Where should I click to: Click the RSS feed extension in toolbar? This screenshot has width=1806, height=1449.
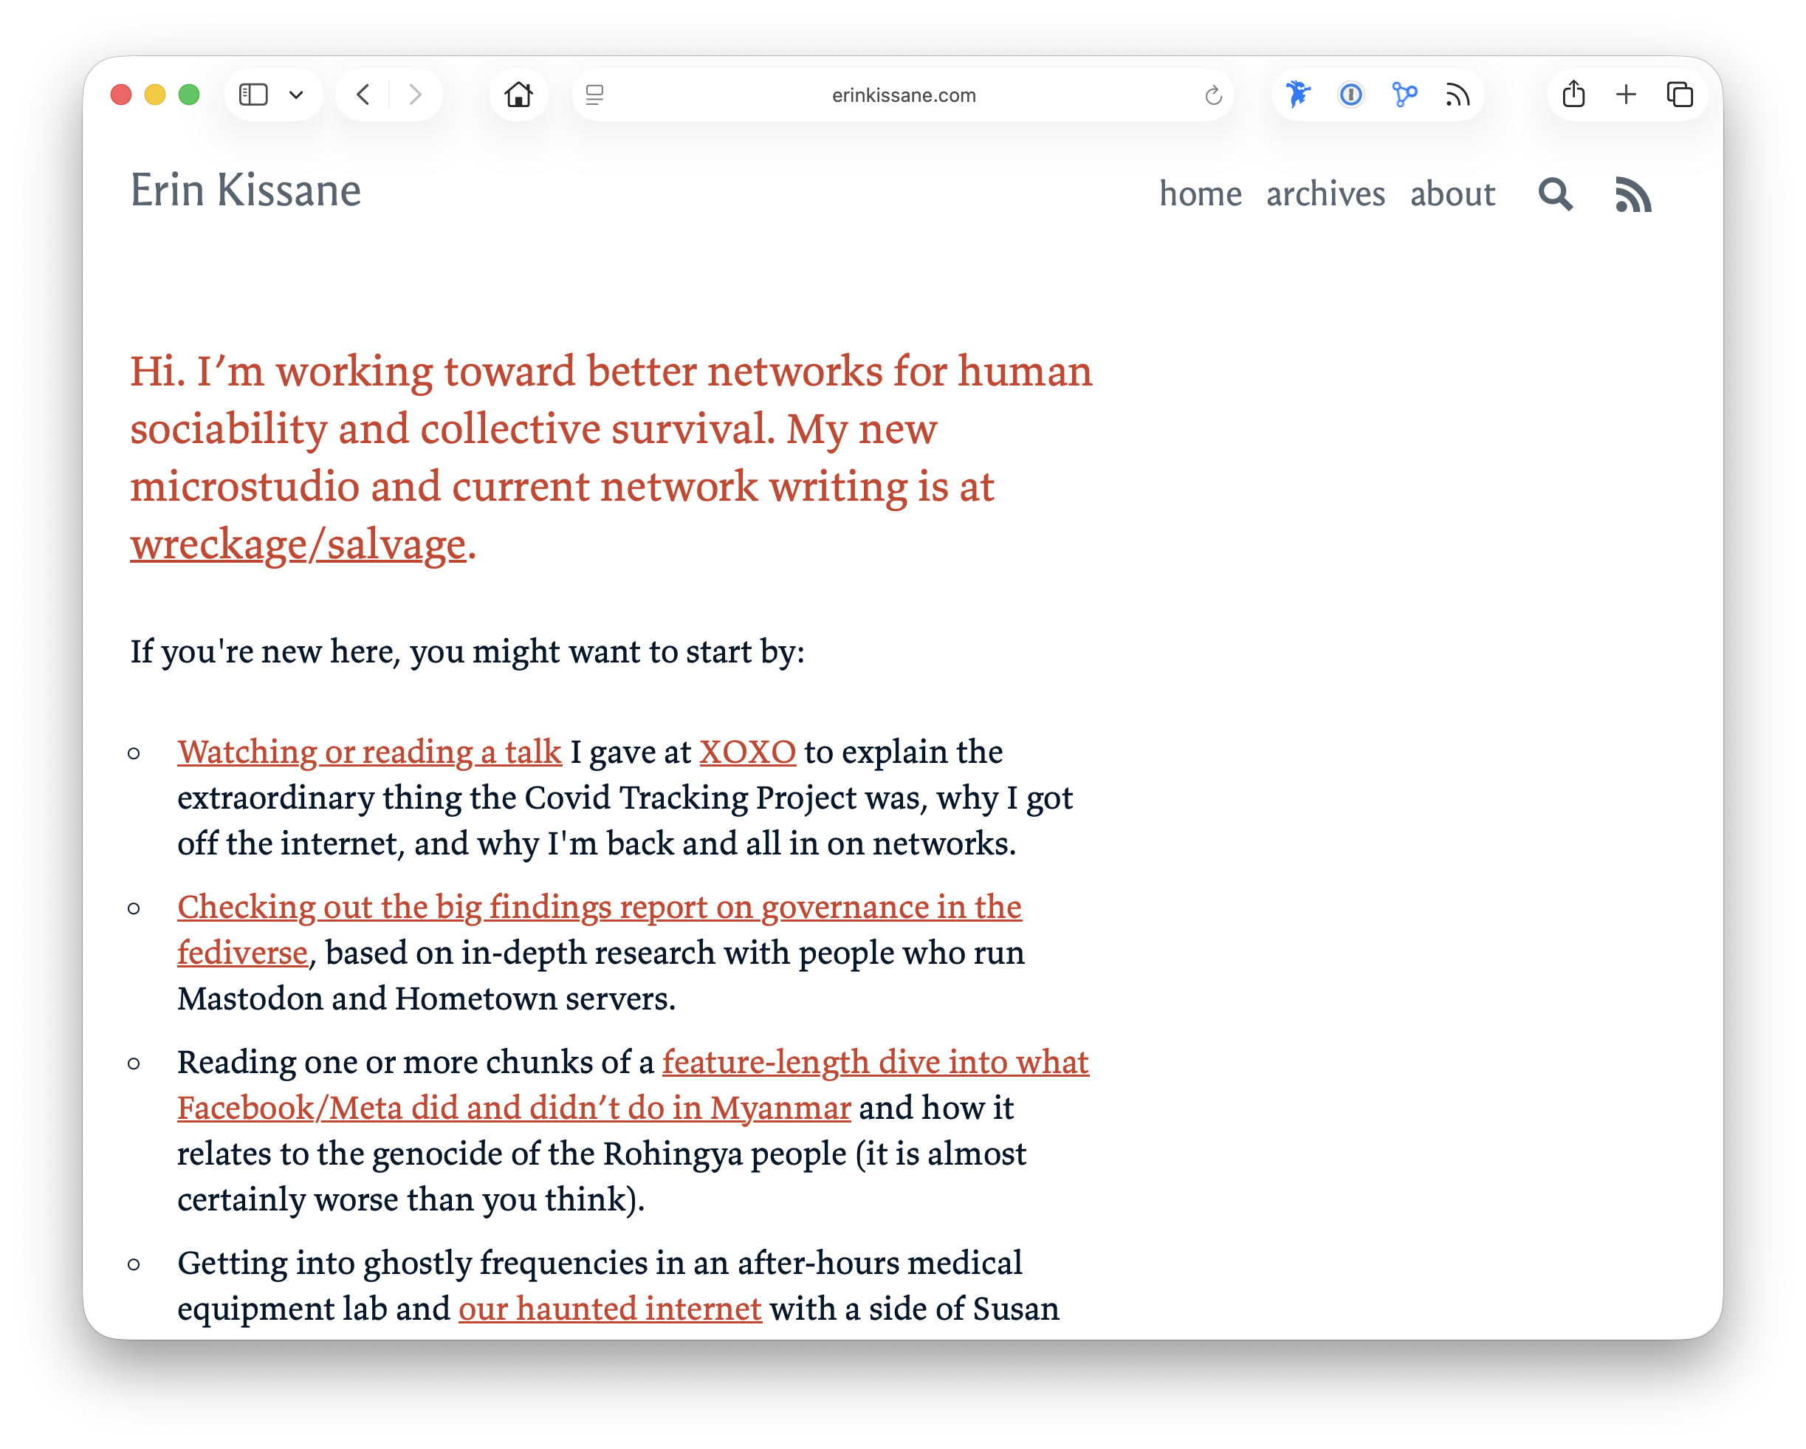[1457, 95]
